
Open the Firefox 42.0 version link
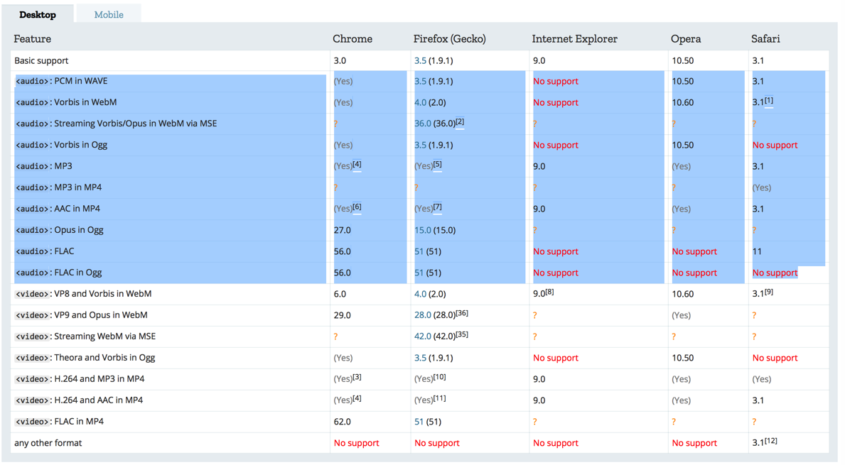point(422,337)
